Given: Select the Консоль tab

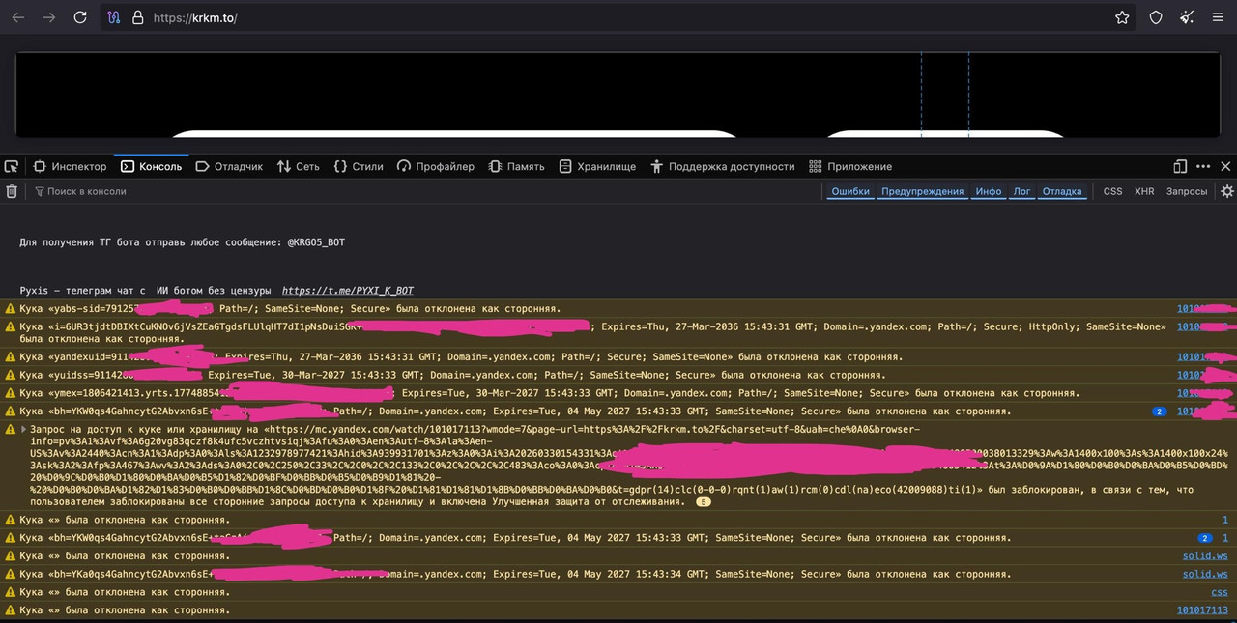Looking at the screenshot, I should 151,166.
